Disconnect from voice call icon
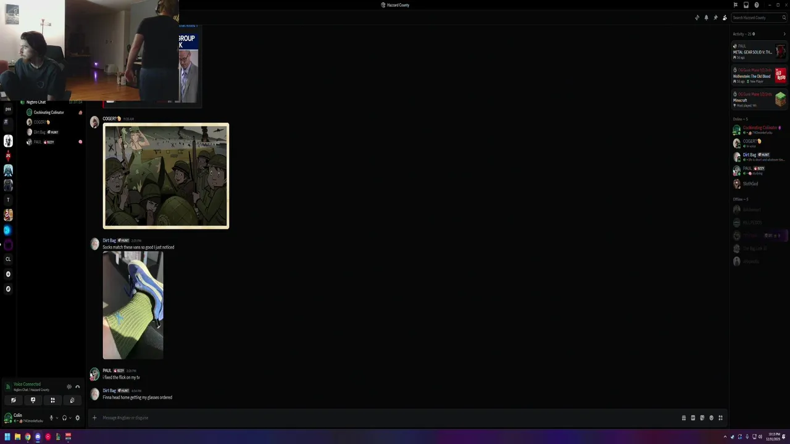 [x=78, y=387]
